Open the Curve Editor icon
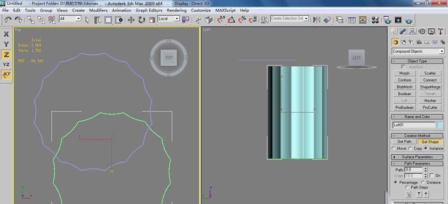This screenshot has width=448, height=204. 352,20
